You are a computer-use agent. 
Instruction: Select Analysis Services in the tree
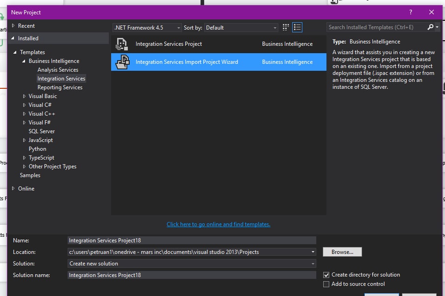tap(57, 70)
